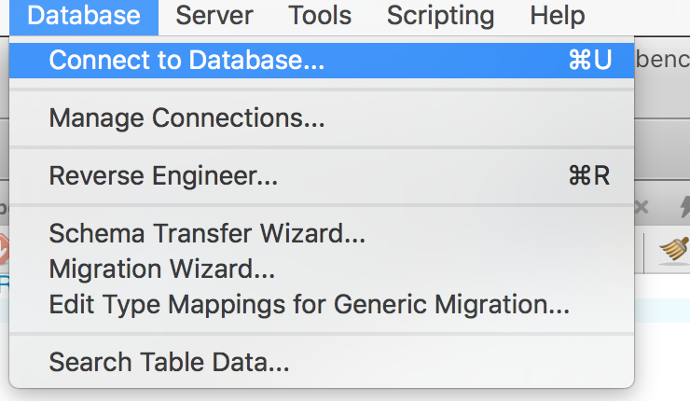Open the Server menu

[214, 16]
